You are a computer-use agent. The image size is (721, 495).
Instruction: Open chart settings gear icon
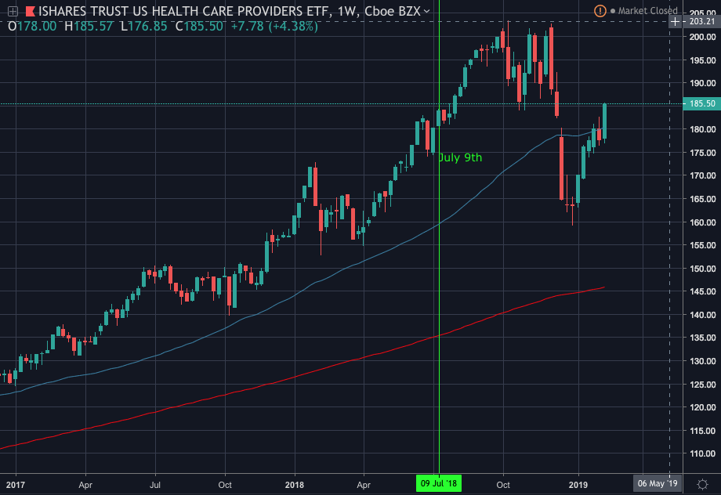(702, 484)
